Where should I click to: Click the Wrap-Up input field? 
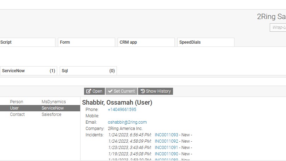pyautogui.click(x=278, y=27)
